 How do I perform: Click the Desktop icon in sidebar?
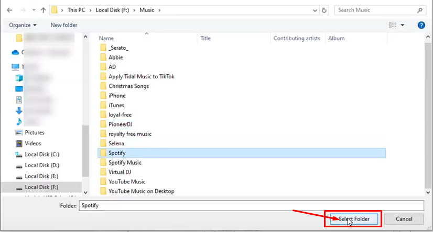tap(19, 89)
